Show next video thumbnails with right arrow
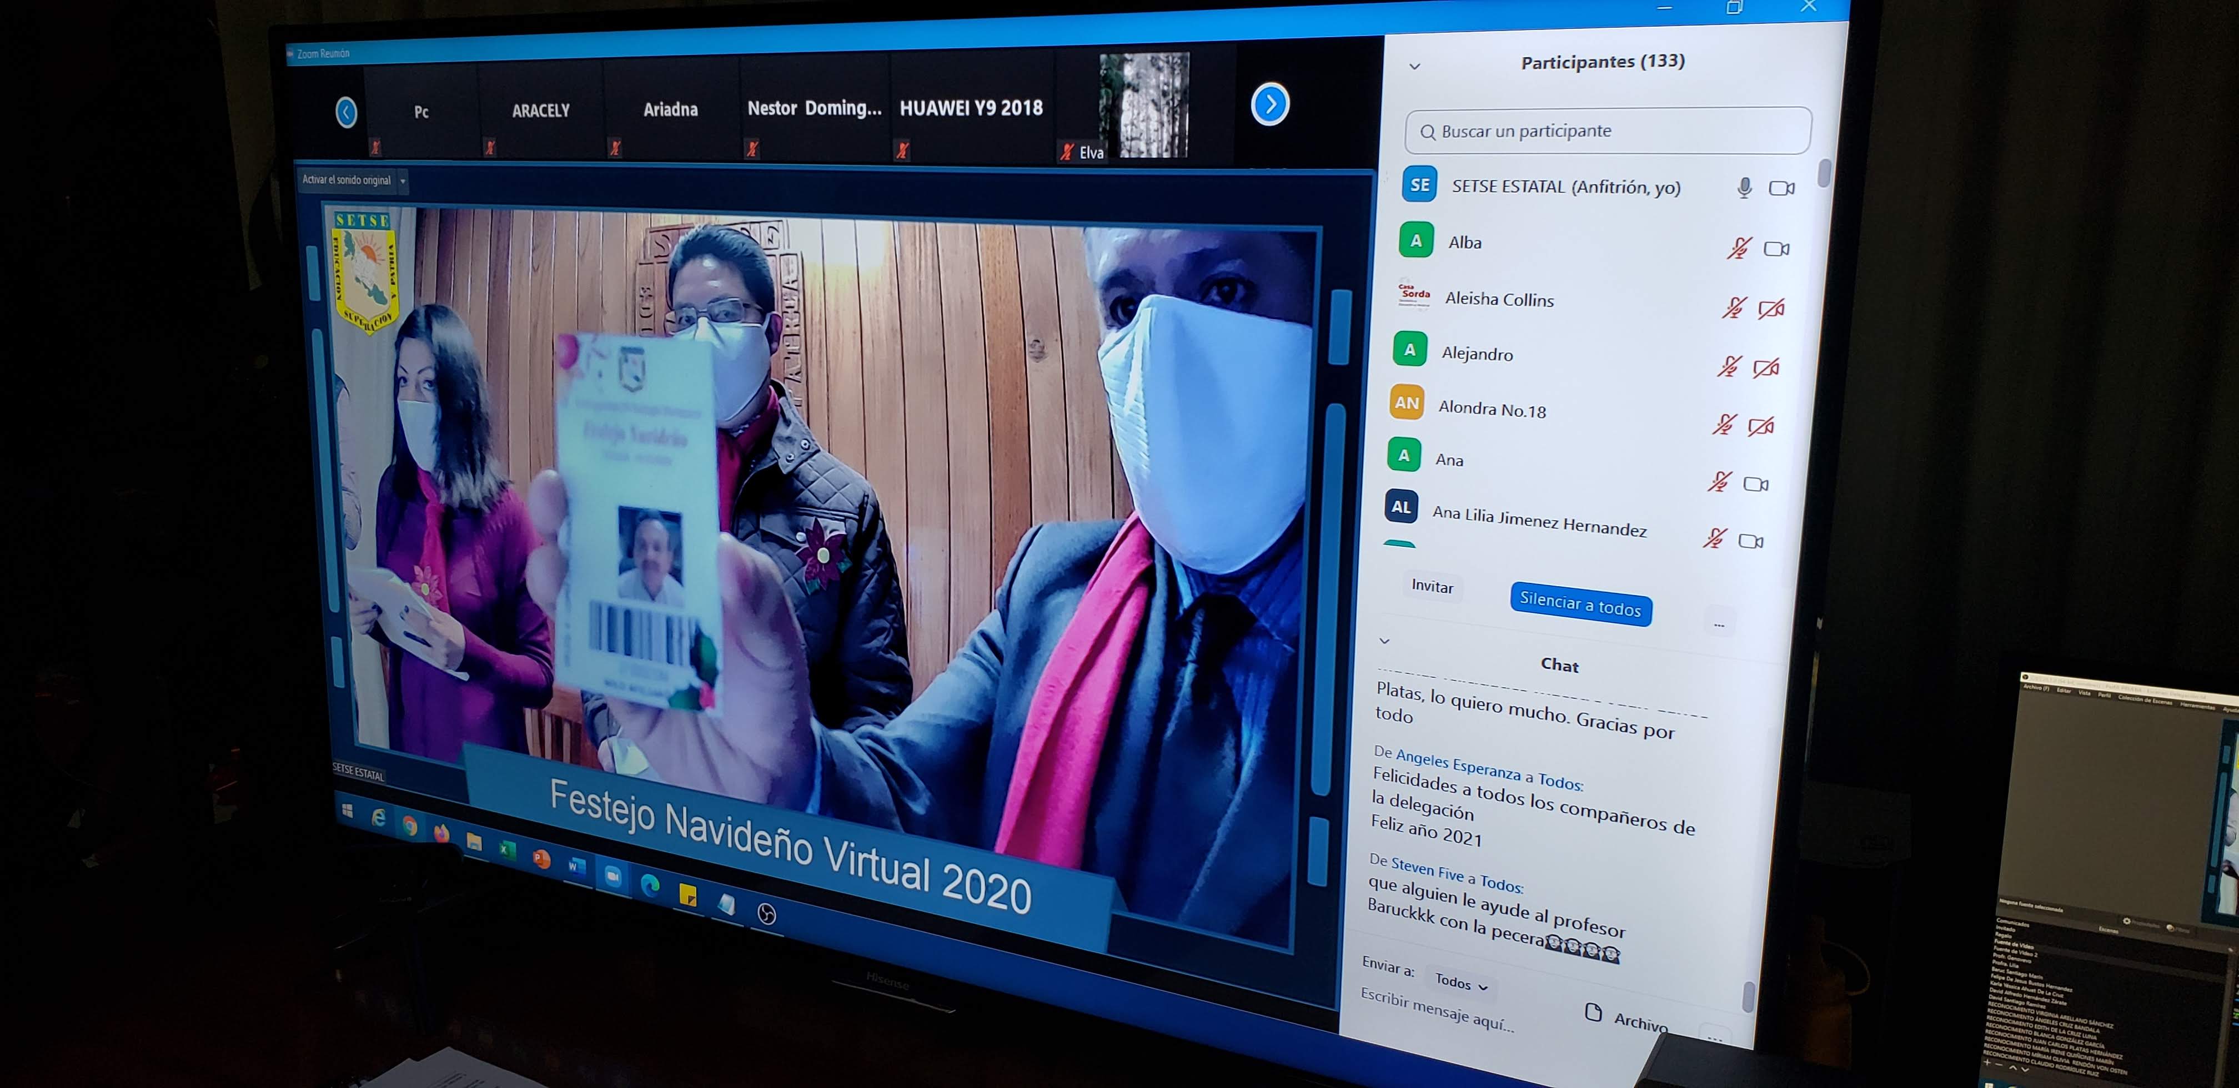 pos(1270,105)
